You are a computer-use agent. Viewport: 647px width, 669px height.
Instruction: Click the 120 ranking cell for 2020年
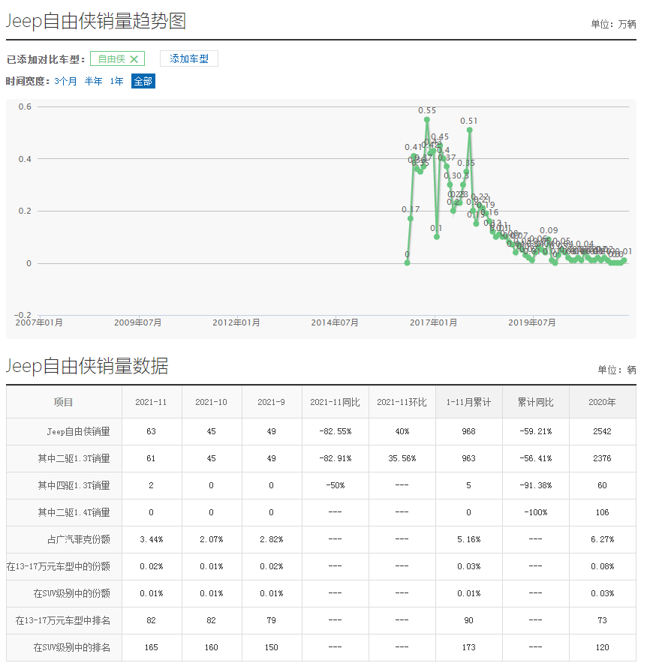tap(602, 647)
